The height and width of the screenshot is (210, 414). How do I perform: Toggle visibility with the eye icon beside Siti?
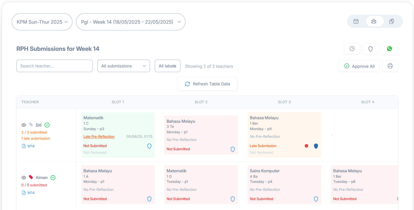24,125
